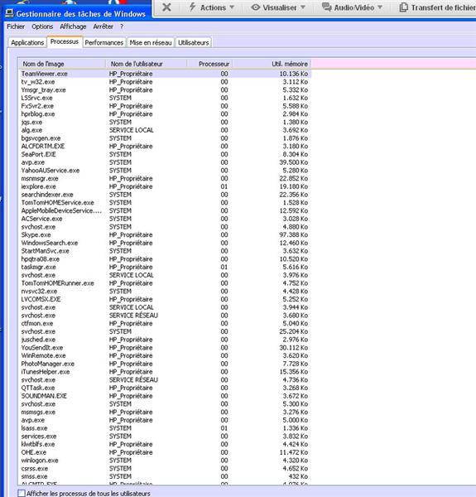
Task: Sort by Util. mémoire column header
Action: pos(272,64)
